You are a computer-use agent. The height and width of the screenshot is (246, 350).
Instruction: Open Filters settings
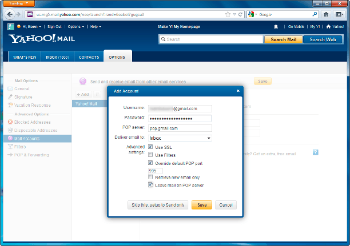pos(20,147)
